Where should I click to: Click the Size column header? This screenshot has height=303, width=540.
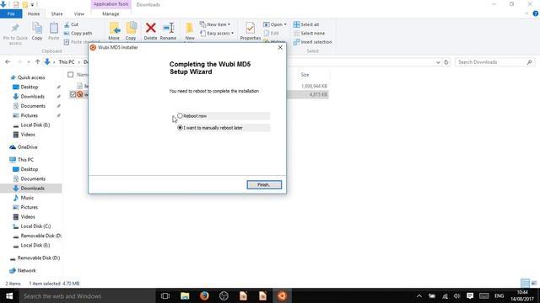tap(305, 75)
